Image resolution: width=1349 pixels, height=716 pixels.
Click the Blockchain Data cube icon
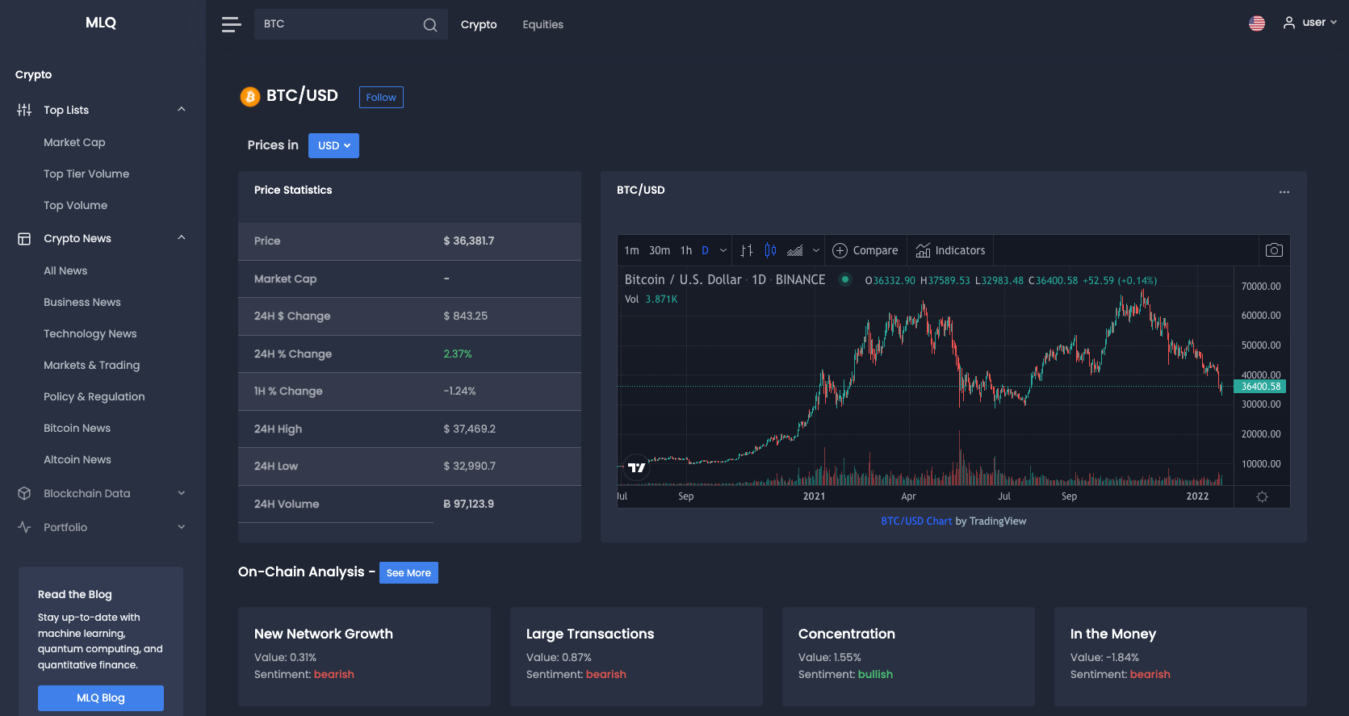click(24, 493)
